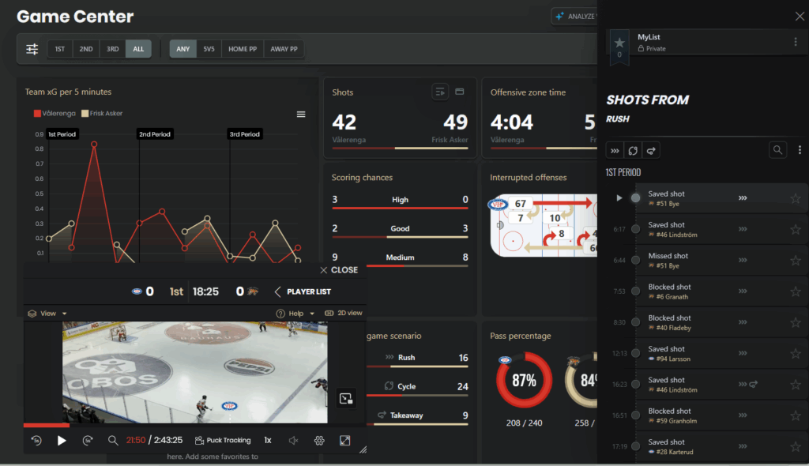The height and width of the screenshot is (466, 809).
Task: Click the video zoom magnifier icon
Action: tap(112, 440)
